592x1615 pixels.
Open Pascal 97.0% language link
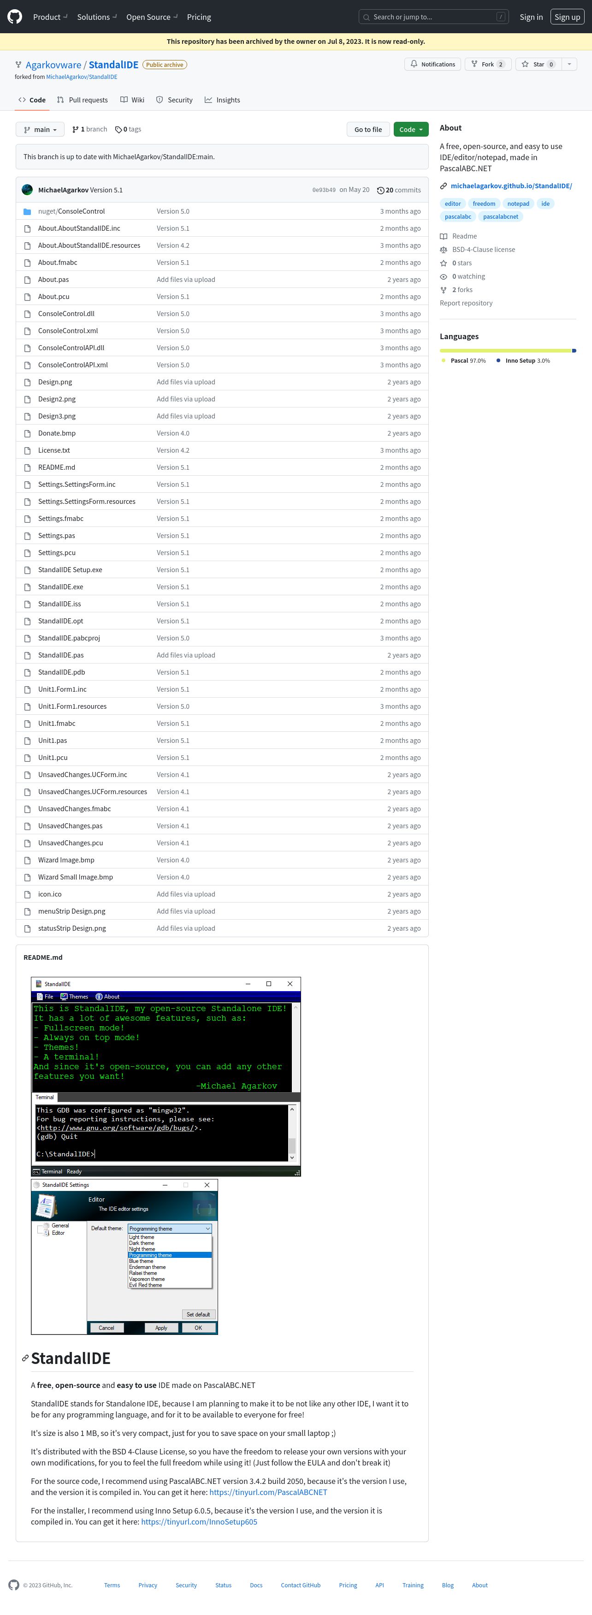pos(463,360)
